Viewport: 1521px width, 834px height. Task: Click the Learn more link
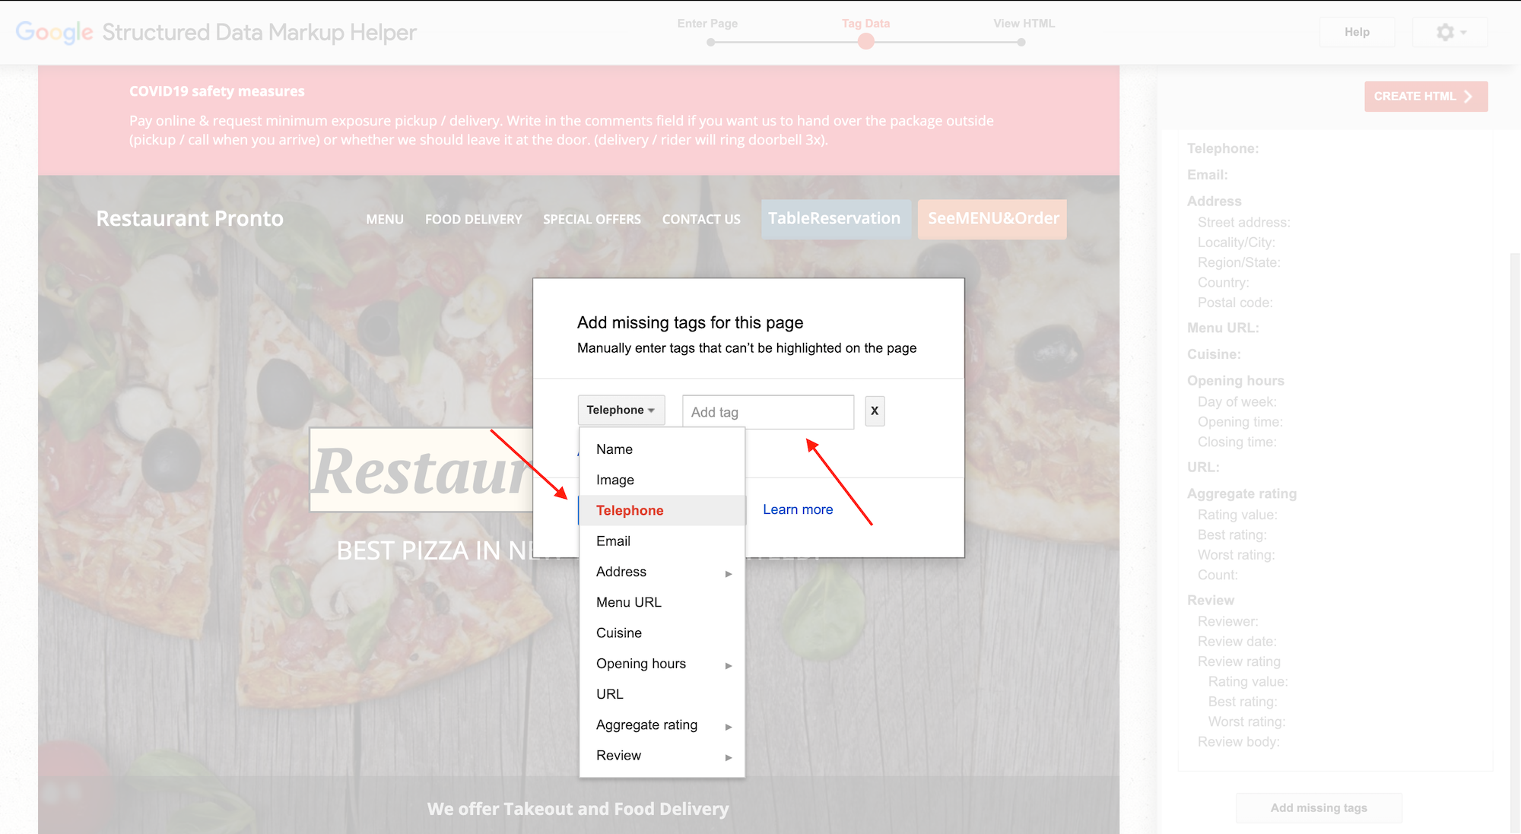click(797, 509)
